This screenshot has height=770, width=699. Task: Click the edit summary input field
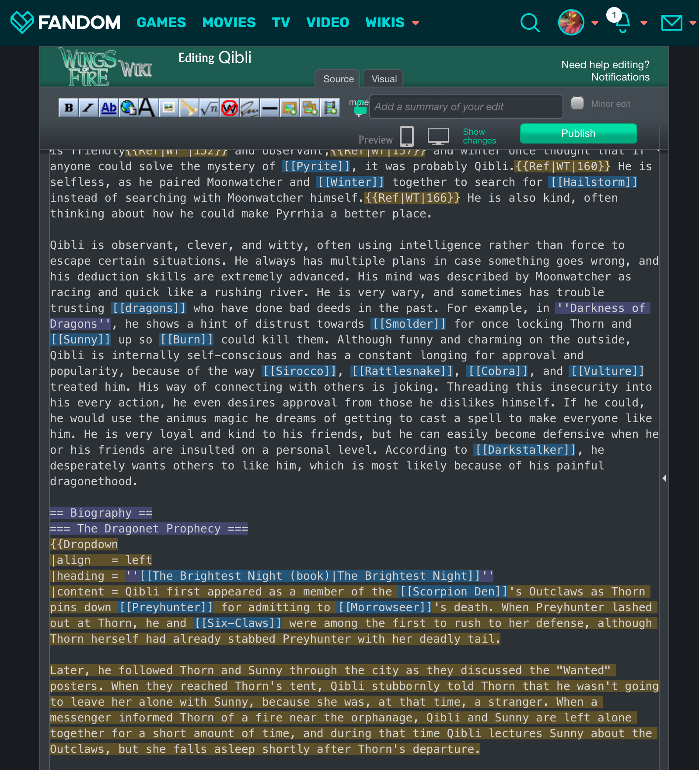[466, 107]
